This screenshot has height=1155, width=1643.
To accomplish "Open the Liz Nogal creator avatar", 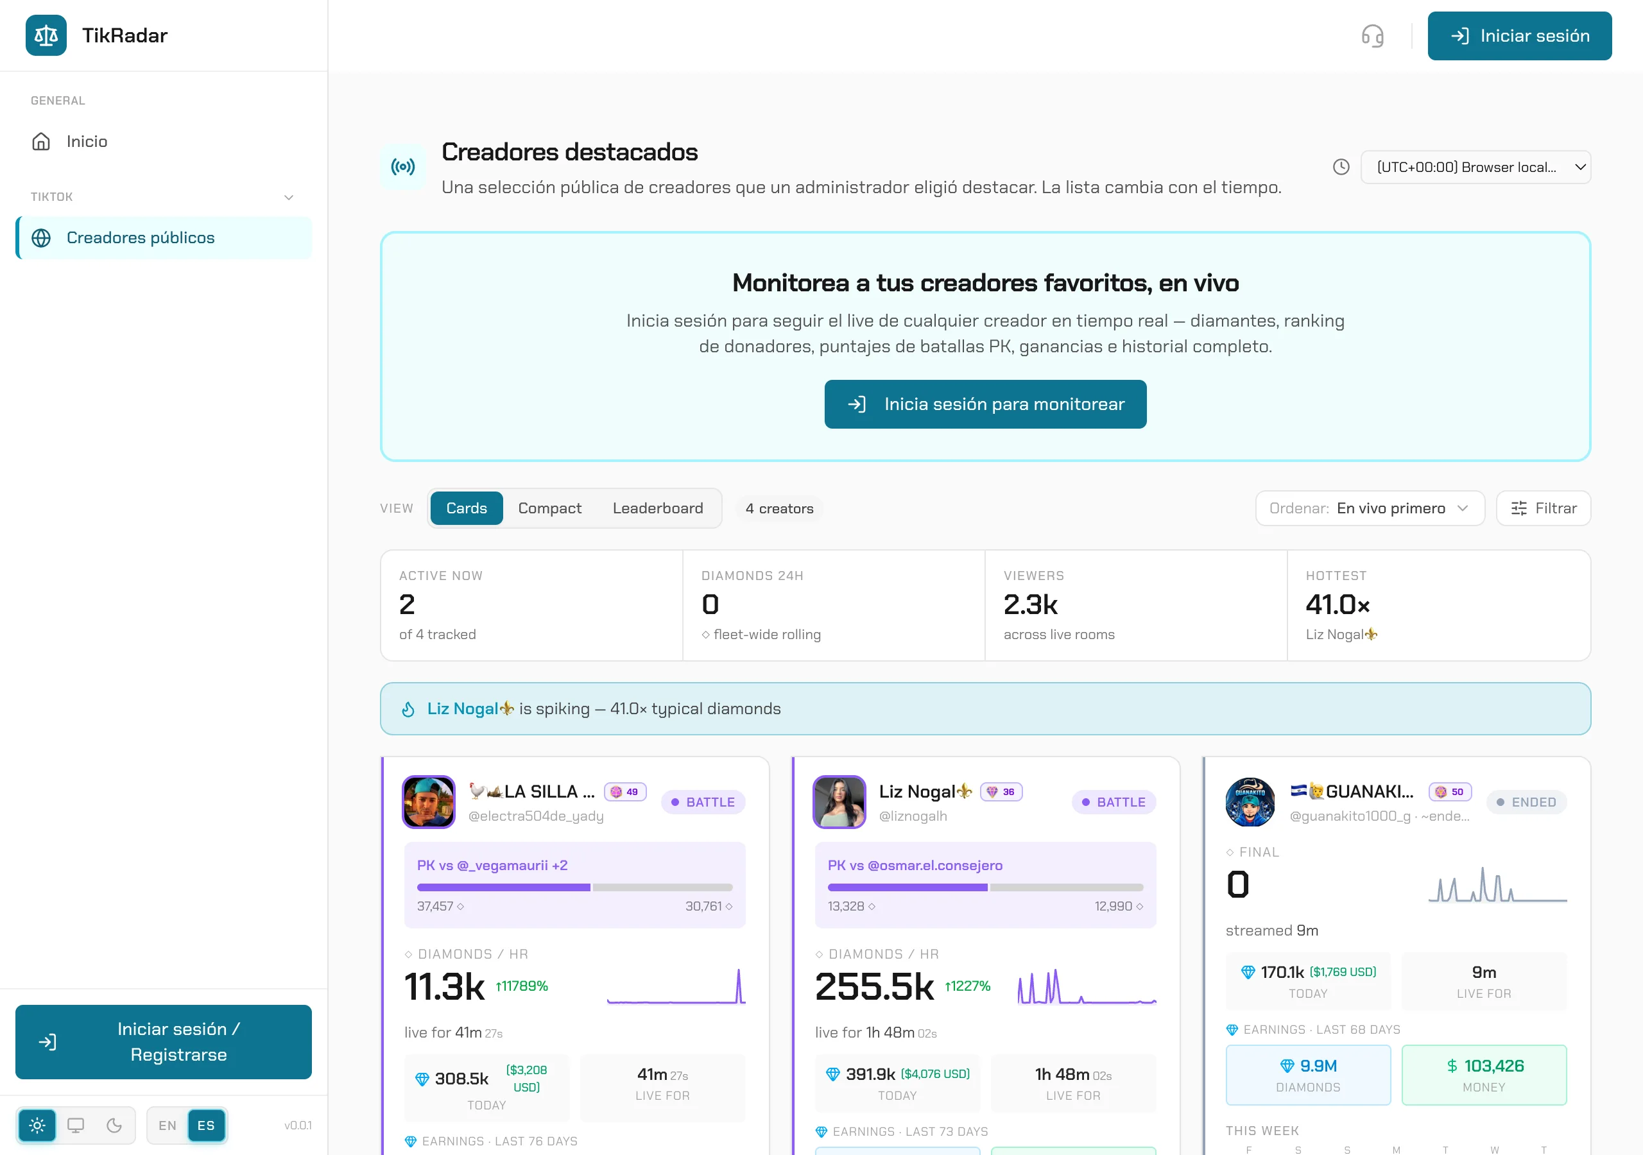I will 839,802.
